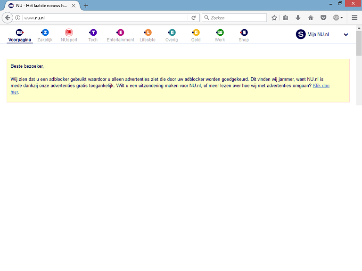
Task: Expand the Mijn NU.nl chevron
Action: pos(346,34)
